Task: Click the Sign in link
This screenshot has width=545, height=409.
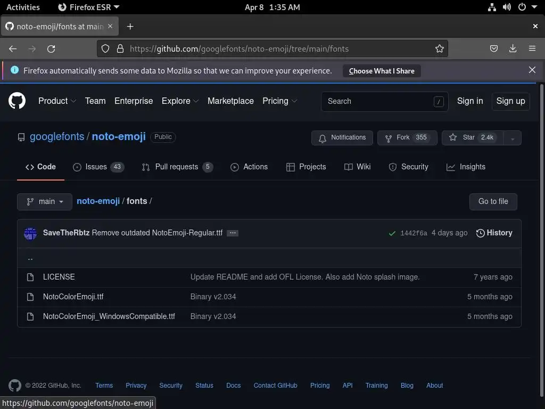Action: tap(470, 101)
